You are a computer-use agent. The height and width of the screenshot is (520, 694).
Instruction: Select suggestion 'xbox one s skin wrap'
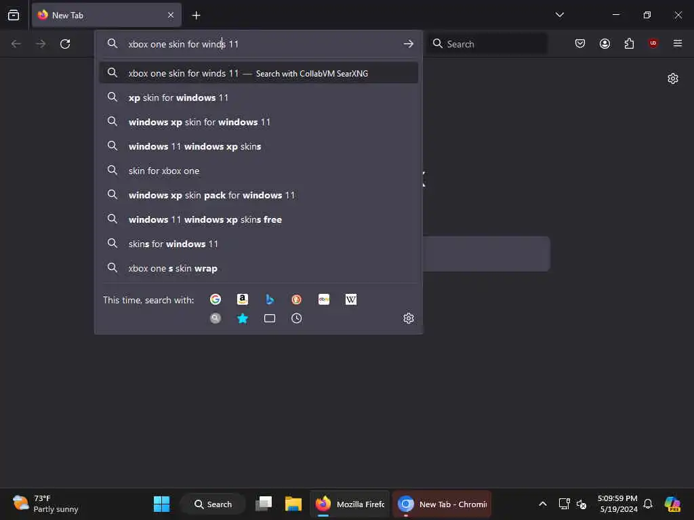[259, 268]
